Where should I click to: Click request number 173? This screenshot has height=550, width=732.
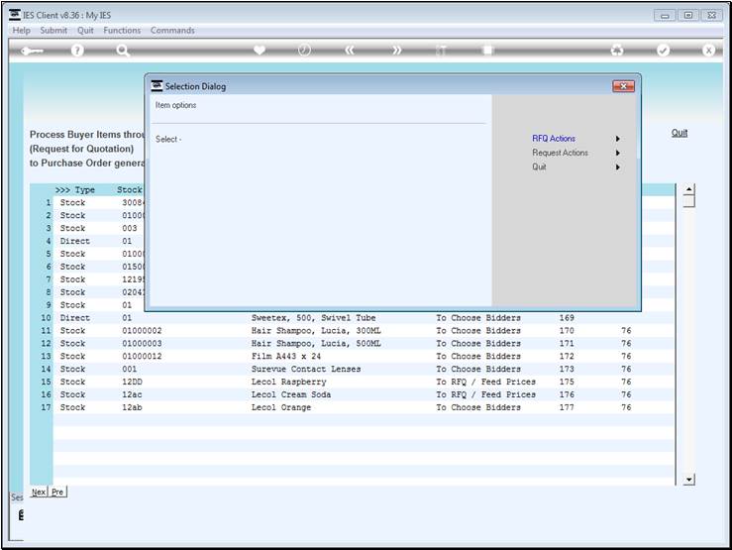point(567,369)
